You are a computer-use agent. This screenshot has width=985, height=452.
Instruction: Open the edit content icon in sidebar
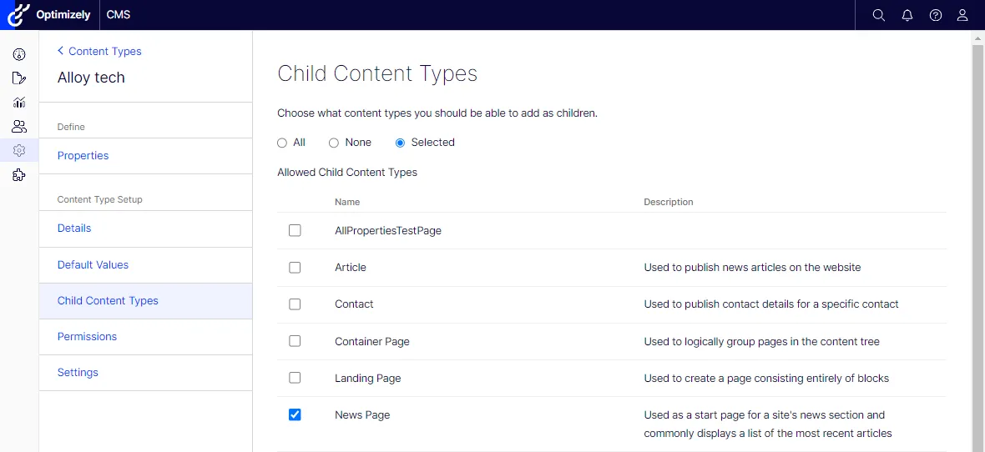click(19, 78)
